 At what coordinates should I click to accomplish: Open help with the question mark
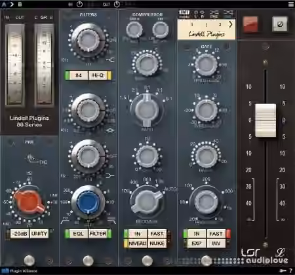[x=291, y=271]
